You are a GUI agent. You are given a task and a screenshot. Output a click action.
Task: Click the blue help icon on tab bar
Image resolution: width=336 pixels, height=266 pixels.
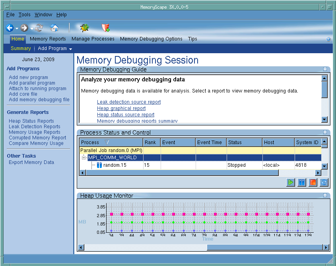(328, 39)
